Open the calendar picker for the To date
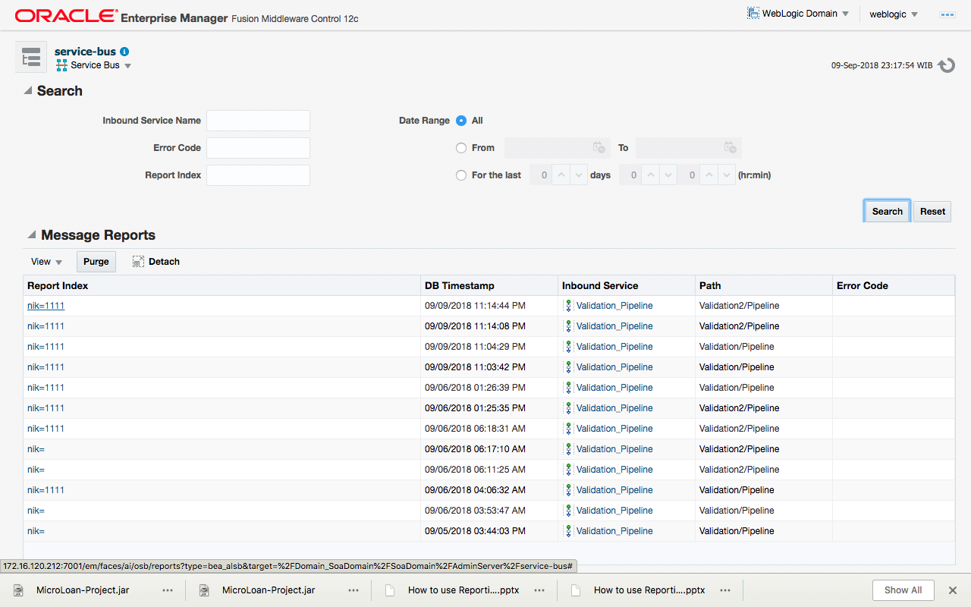Viewport: 971px width, 607px height. (730, 147)
